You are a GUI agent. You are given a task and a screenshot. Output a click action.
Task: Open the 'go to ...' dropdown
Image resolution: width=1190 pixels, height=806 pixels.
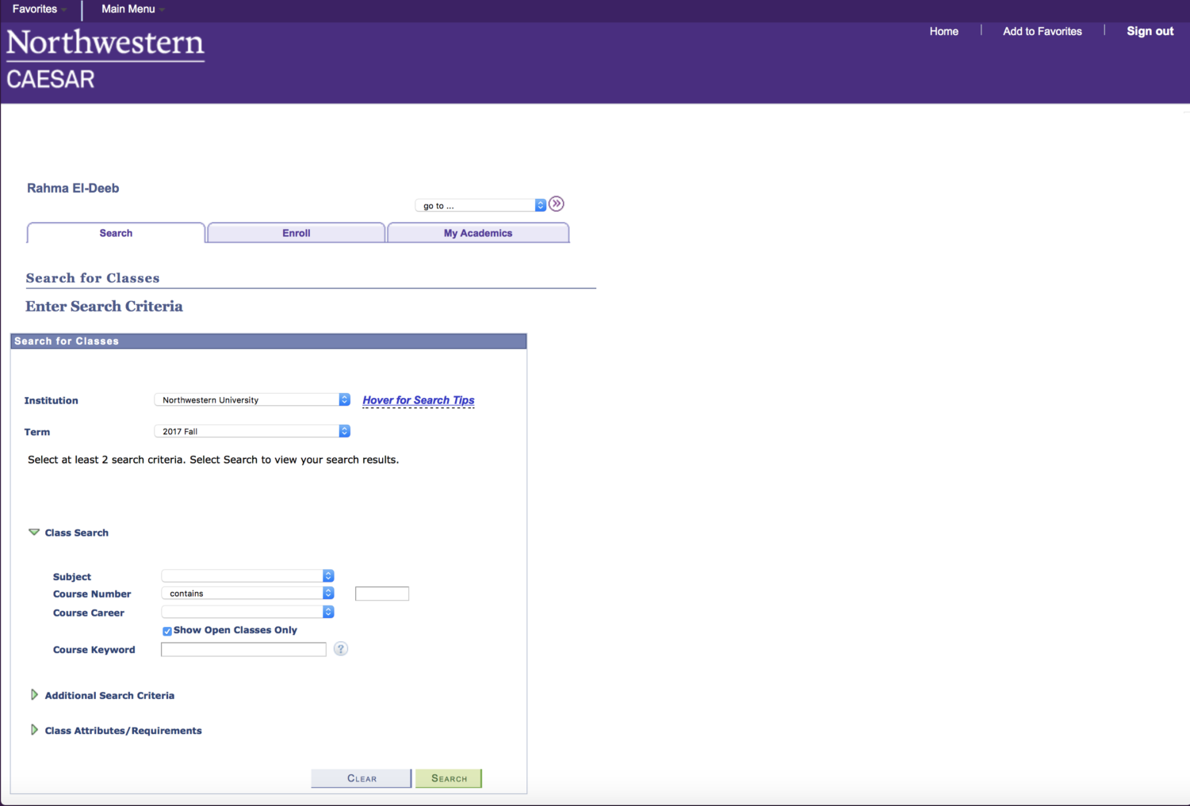[480, 205]
